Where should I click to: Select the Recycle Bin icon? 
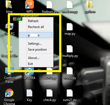[9, 48]
